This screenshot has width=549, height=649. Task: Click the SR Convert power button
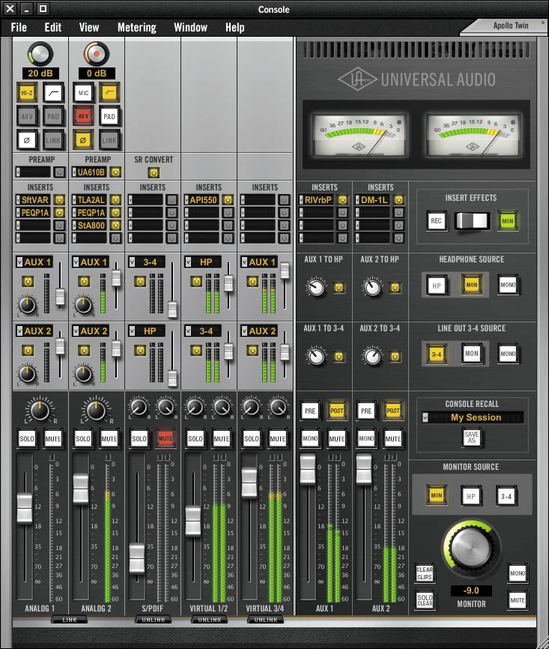point(153,172)
